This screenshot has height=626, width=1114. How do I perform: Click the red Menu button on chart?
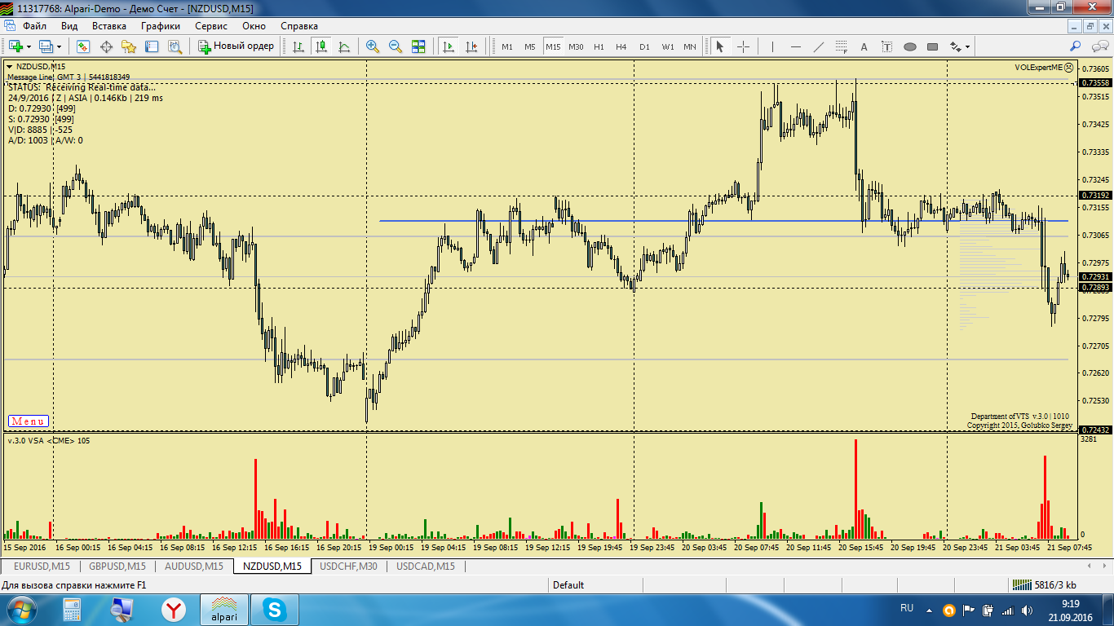pyautogui.click(x=28, y=421)
